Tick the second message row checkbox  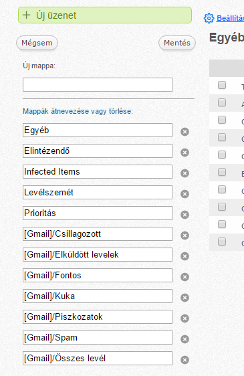(x=222, y=102)
